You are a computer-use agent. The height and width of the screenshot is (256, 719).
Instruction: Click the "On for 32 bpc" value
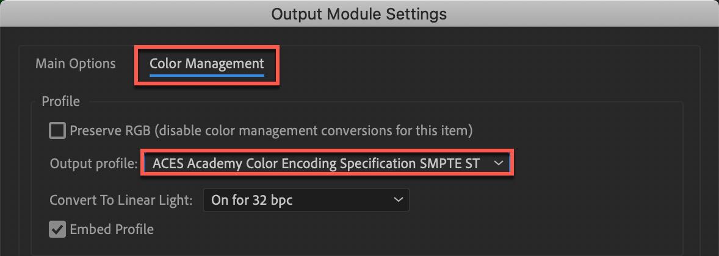(x=251, y=199)
